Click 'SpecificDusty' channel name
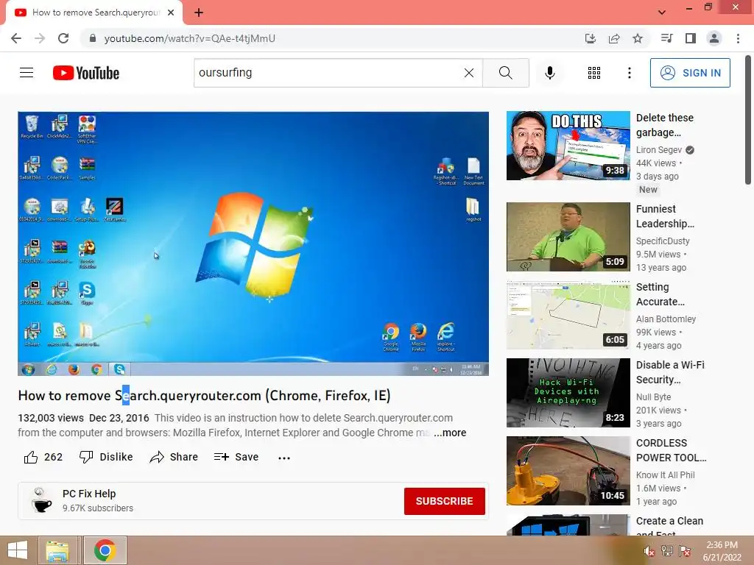This screenshot has height=565, width=754. tap(663, 241)
